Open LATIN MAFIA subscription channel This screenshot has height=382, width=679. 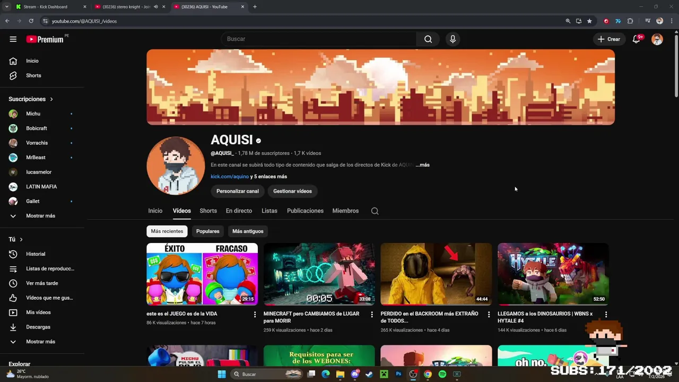click(42, 187)
